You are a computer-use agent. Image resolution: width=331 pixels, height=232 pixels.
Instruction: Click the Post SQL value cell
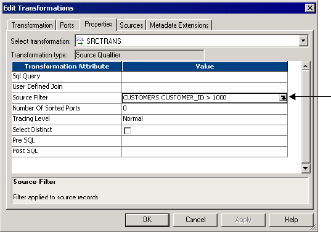pos(205,151)
